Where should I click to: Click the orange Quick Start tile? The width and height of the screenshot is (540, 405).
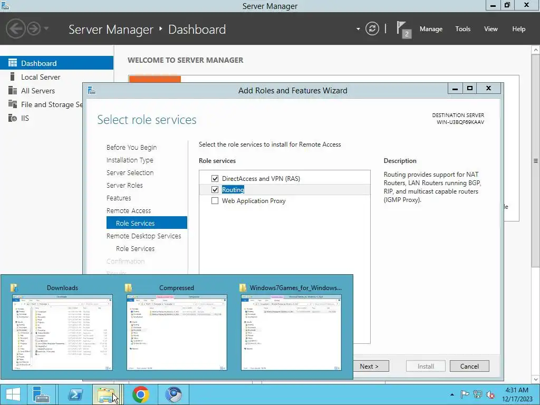point(155,79)
